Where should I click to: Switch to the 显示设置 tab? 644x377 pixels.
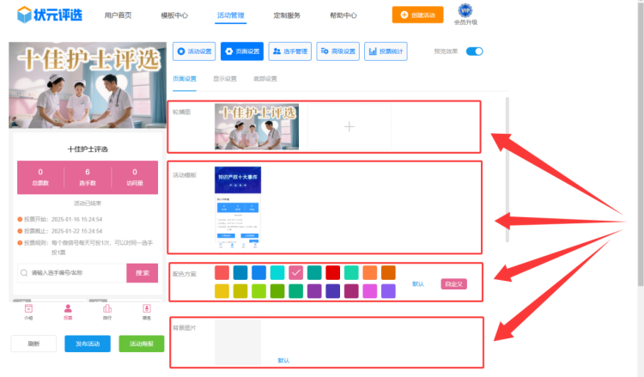(225, 79)
